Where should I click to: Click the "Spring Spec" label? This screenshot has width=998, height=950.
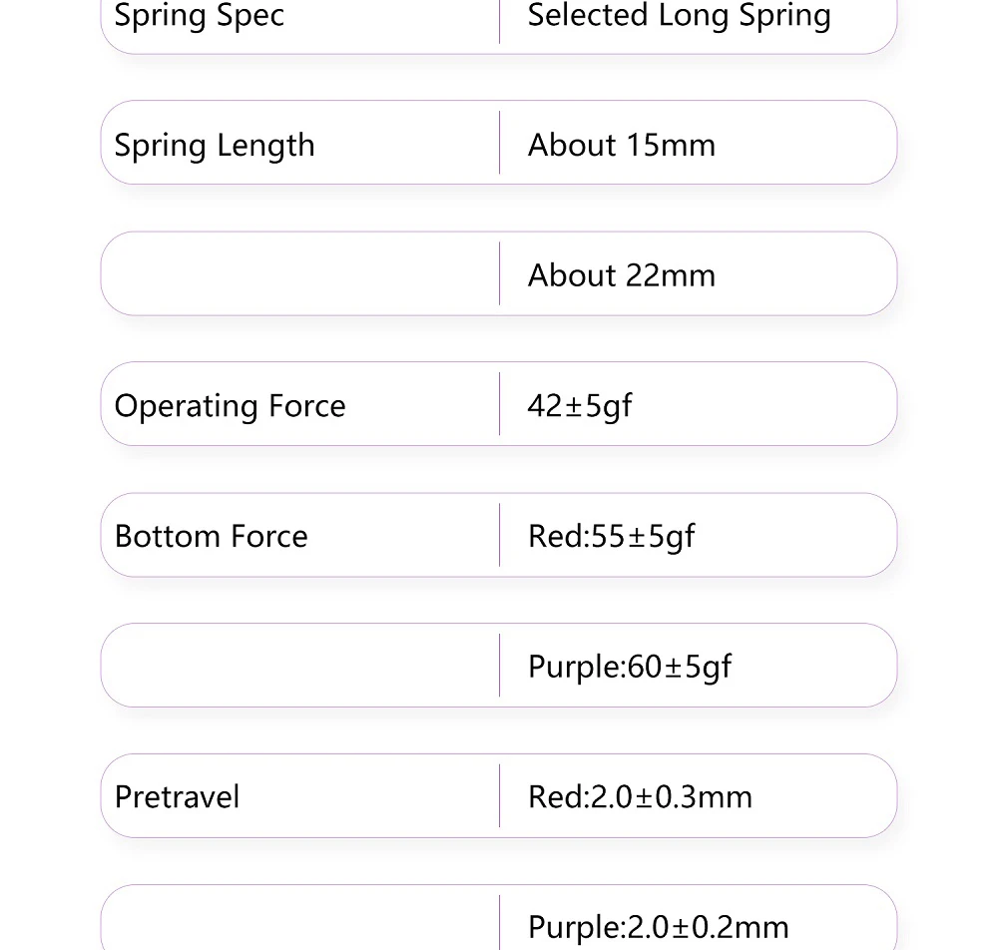point(199,16)
